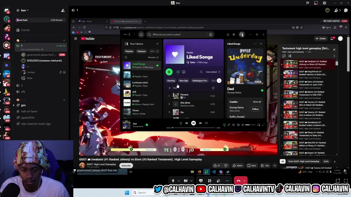Click Show all in Credits
Image resolution: width=351 pixels, height=197 pixels.
click(257, 102)
